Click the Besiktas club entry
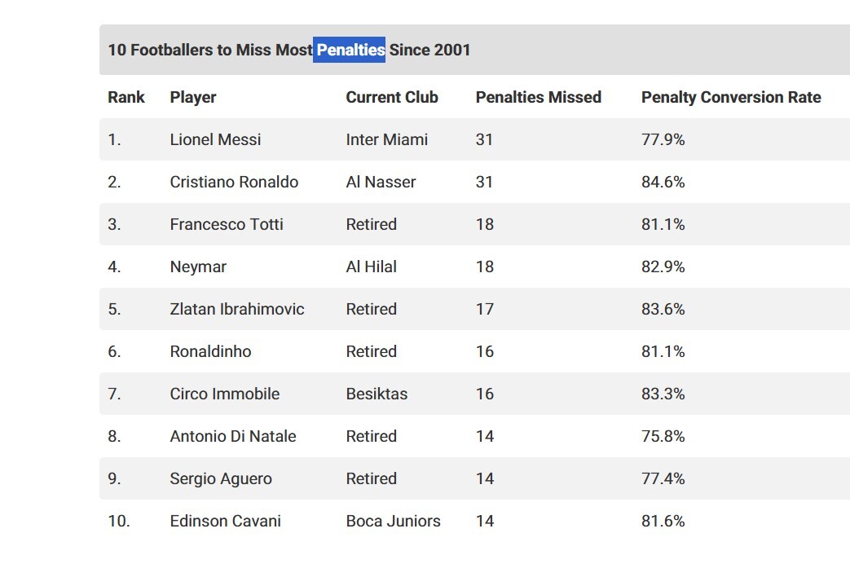The width and height of the screenshot is (850, 564). point(377,394)
